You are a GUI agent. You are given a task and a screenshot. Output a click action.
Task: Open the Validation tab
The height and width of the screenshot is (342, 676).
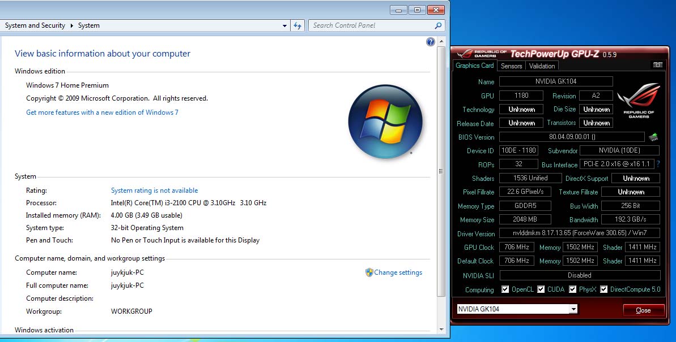pos(542,66)
